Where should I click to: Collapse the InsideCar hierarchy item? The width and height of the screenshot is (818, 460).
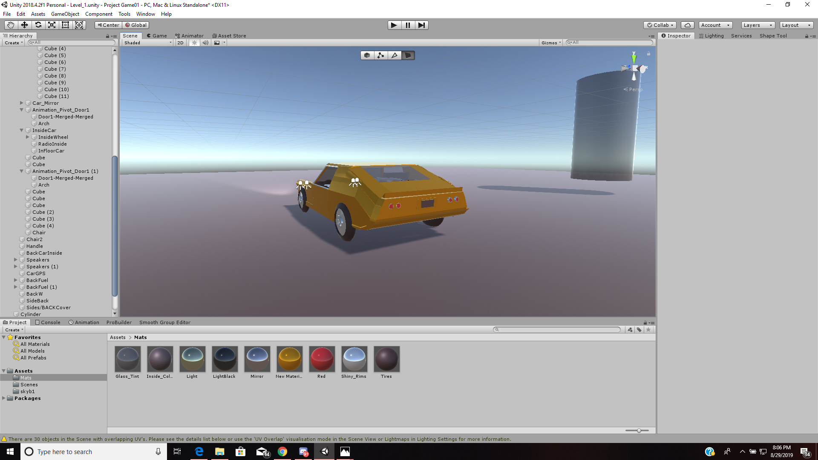click(21, 130)
